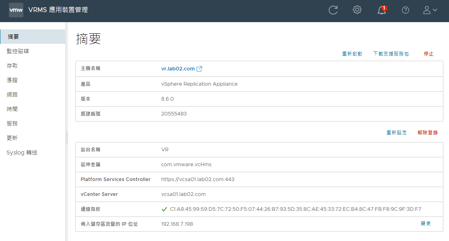Click the red 停止 button

point(428,54)
